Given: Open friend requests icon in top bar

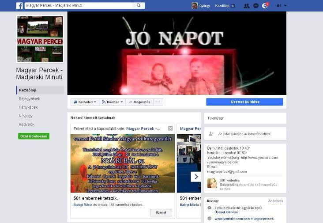Looking at the screenshot, I should pyautogui.click(x=246, y=6).
